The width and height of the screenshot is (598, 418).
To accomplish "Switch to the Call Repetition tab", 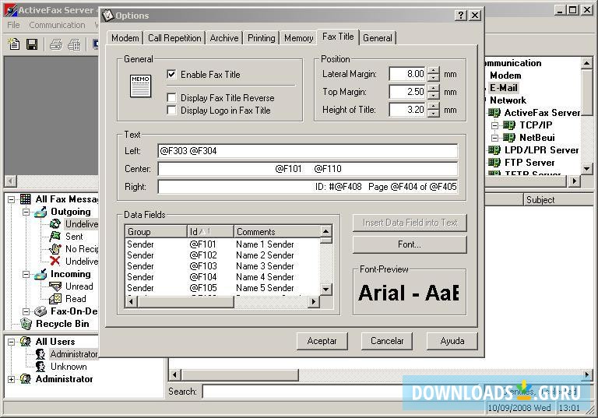I will [x=174, y=38].
